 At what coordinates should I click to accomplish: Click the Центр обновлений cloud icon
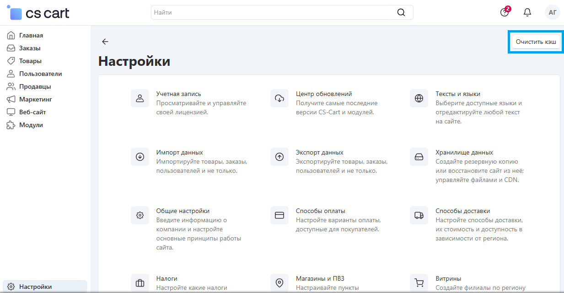point(279,98)
